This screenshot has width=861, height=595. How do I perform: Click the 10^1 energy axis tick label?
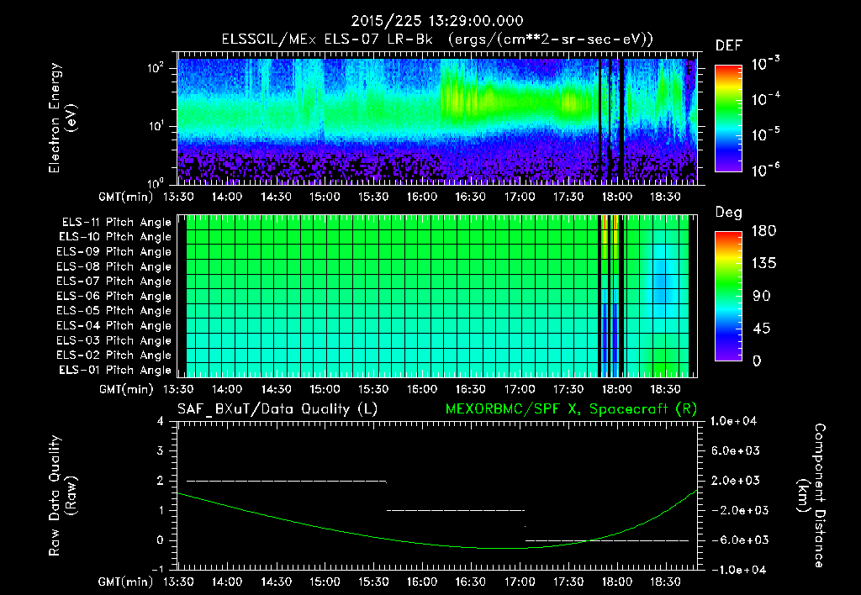[x=156, y=126]
